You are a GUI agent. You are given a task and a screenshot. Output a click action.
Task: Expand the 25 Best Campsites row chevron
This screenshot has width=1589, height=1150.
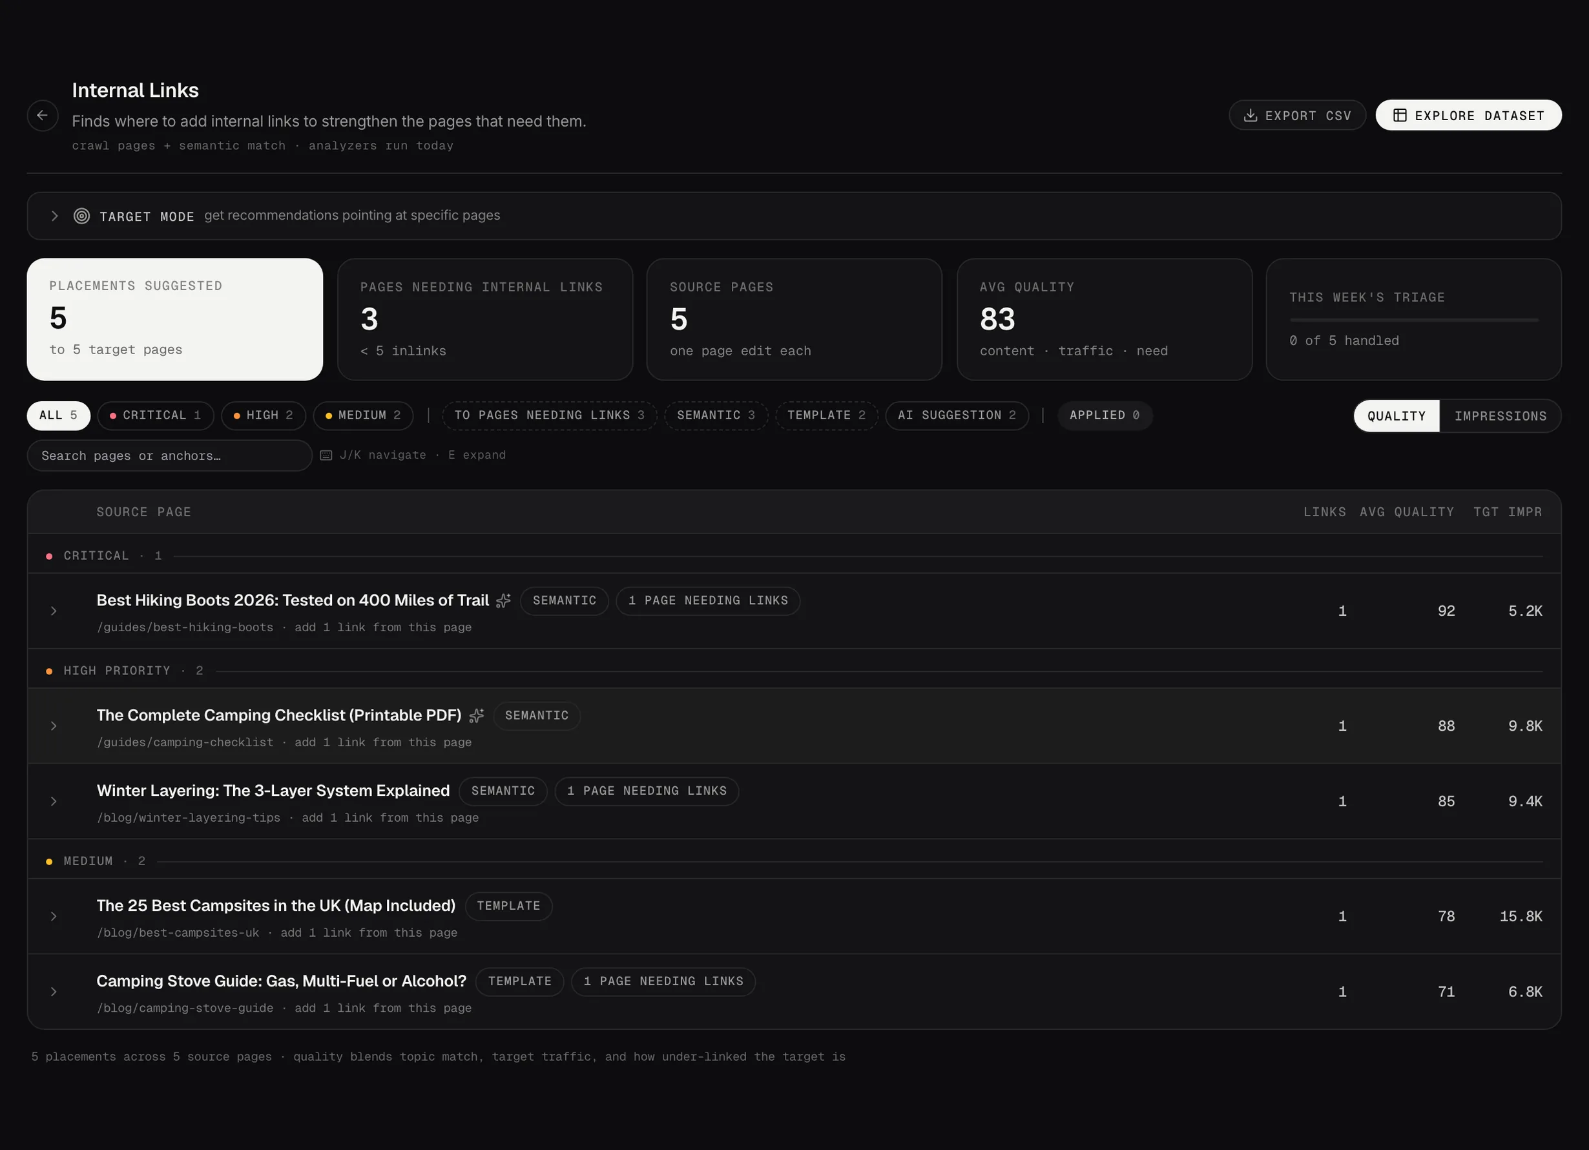coord(54,917)
